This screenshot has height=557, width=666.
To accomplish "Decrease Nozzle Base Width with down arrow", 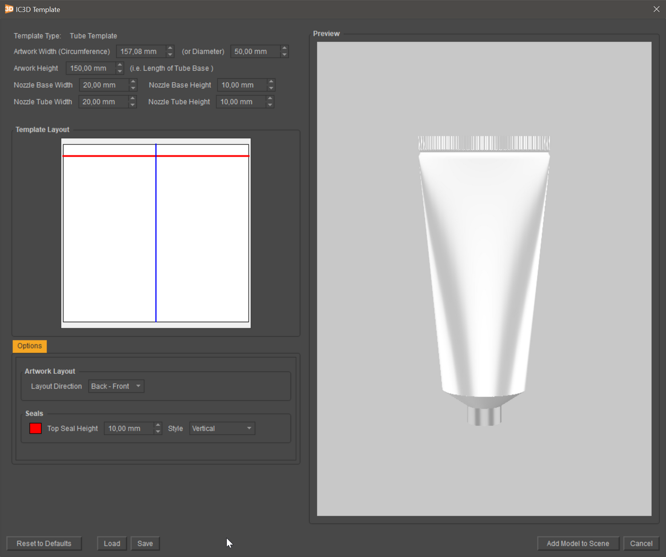I will (x=133, y=88).
